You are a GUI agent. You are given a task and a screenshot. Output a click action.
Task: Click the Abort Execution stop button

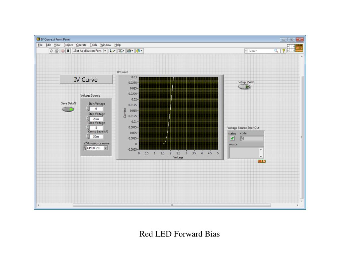[63, 51]
